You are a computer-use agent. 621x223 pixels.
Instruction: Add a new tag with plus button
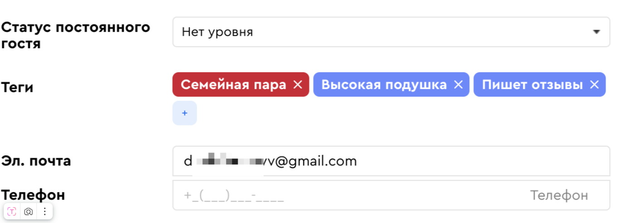(x=185, y=113)
